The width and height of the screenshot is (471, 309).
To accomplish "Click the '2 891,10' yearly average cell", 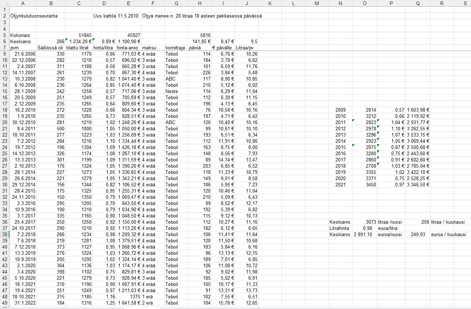I will pos(364,234).
